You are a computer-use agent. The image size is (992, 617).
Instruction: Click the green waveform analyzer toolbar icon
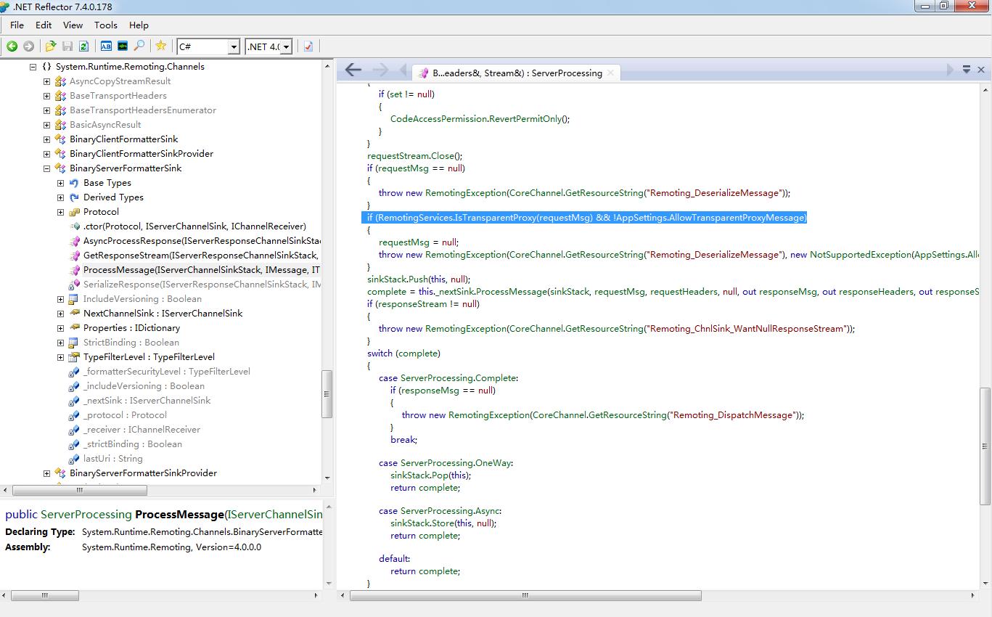(123, 46)
